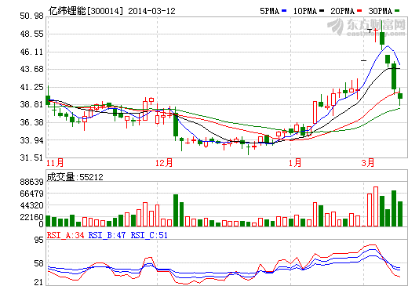
Task: Click the 44320 volume axis label
Action: (31, 205)
